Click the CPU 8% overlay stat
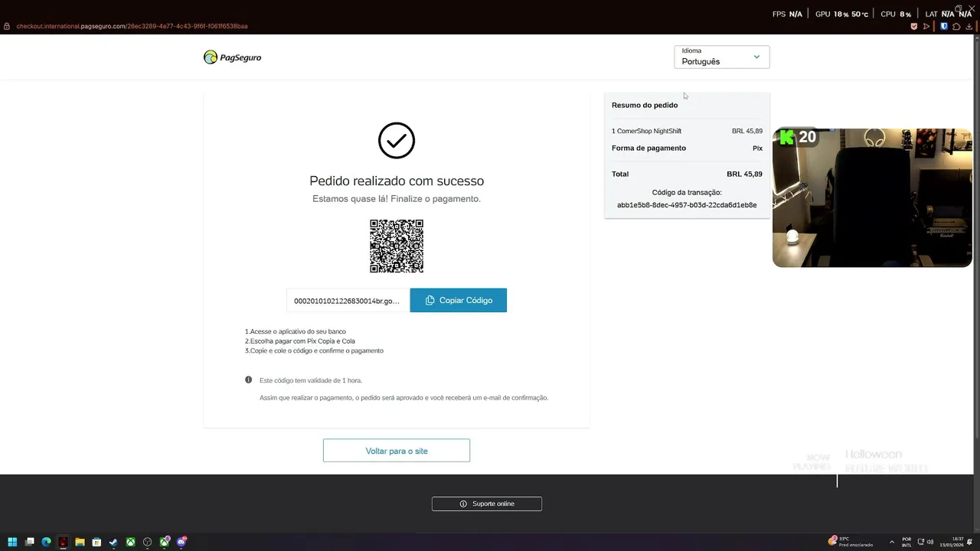 (896, 14)
